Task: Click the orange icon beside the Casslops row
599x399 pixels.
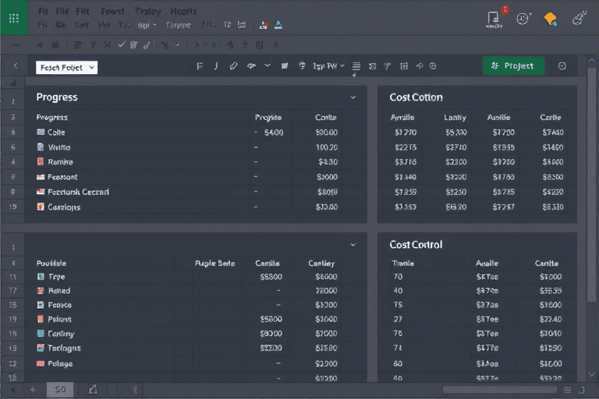Action: click(41, 207)
